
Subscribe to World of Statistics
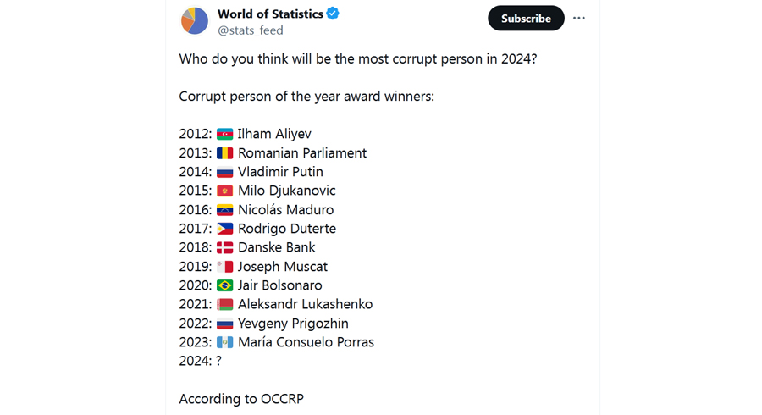point(526,19)
